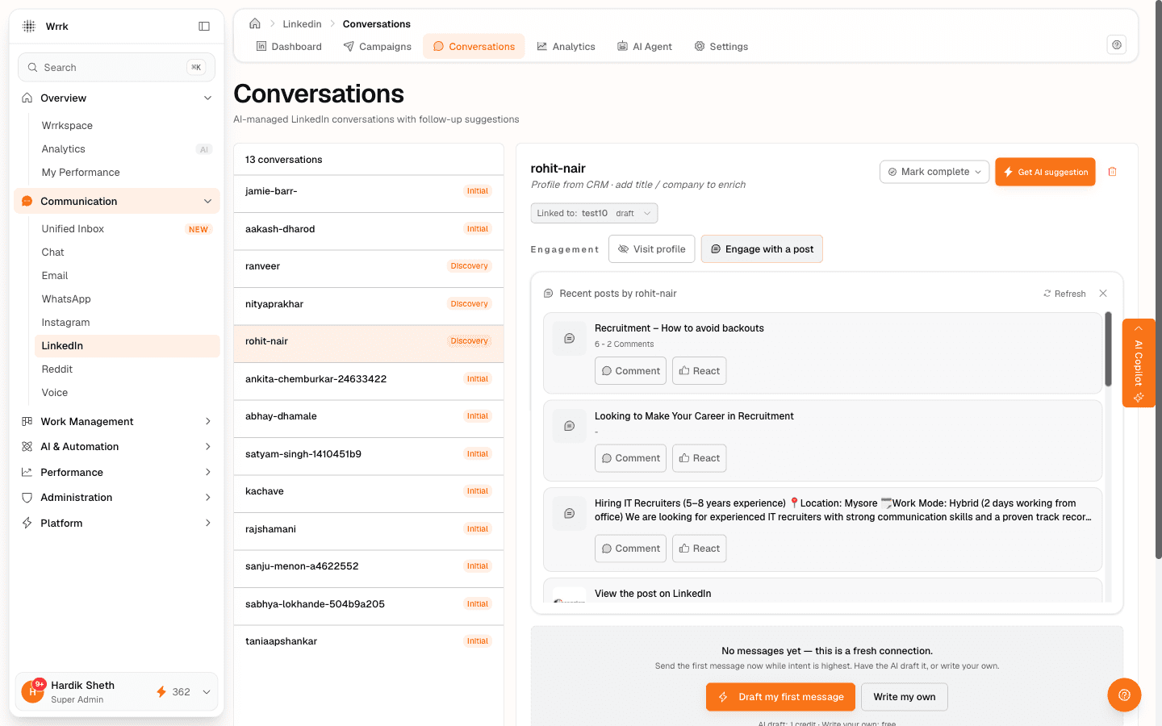Click the home breadcrumb icon
The height and width of the screenshot is (726, 1162).
tap(255, 23)
